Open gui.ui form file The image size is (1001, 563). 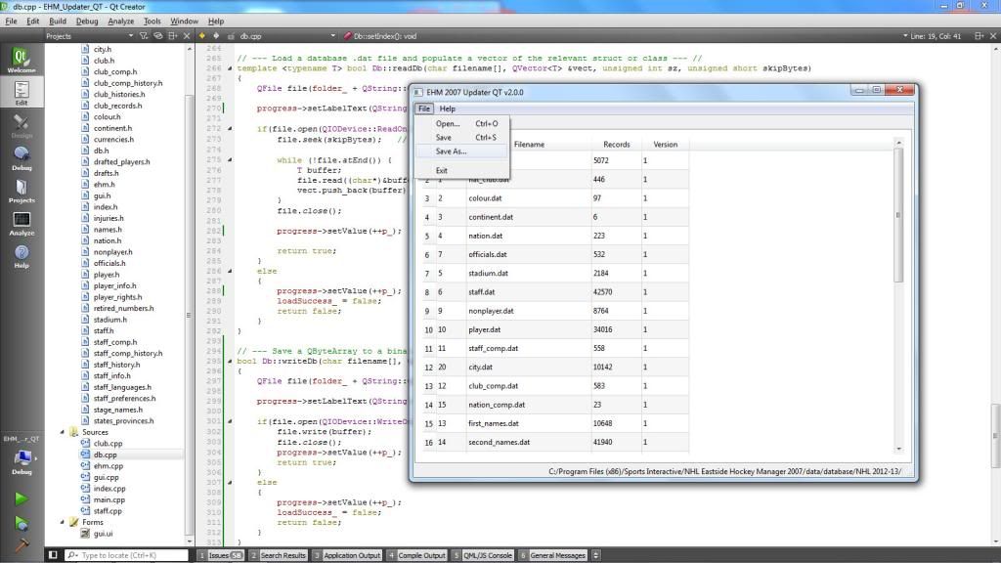click(x=102, y=534)
